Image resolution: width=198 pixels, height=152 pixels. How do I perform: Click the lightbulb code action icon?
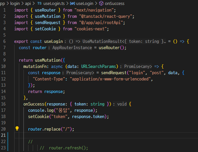coord(17,129)
